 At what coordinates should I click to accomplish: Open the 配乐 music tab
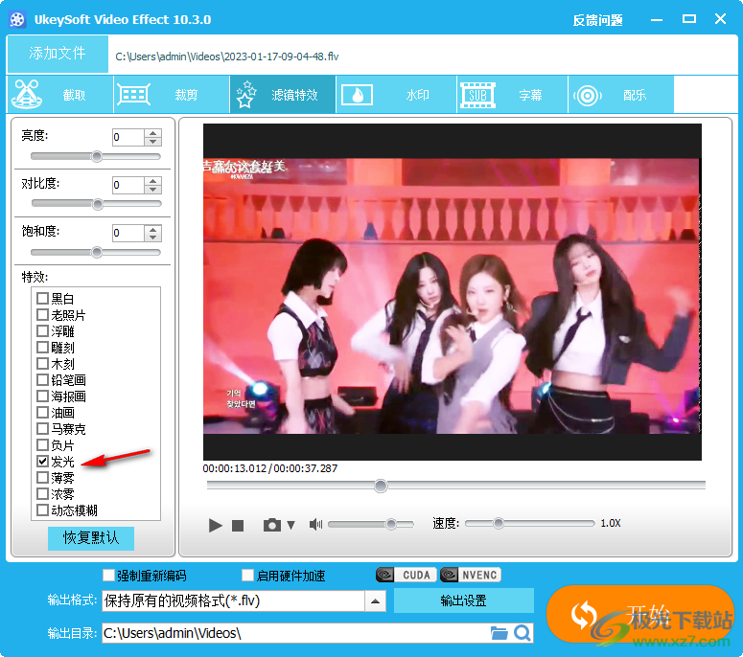click(620, 95)
